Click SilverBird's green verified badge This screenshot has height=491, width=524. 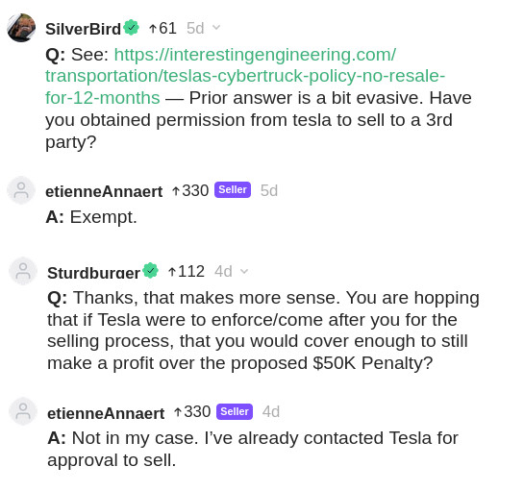[132, 28]
